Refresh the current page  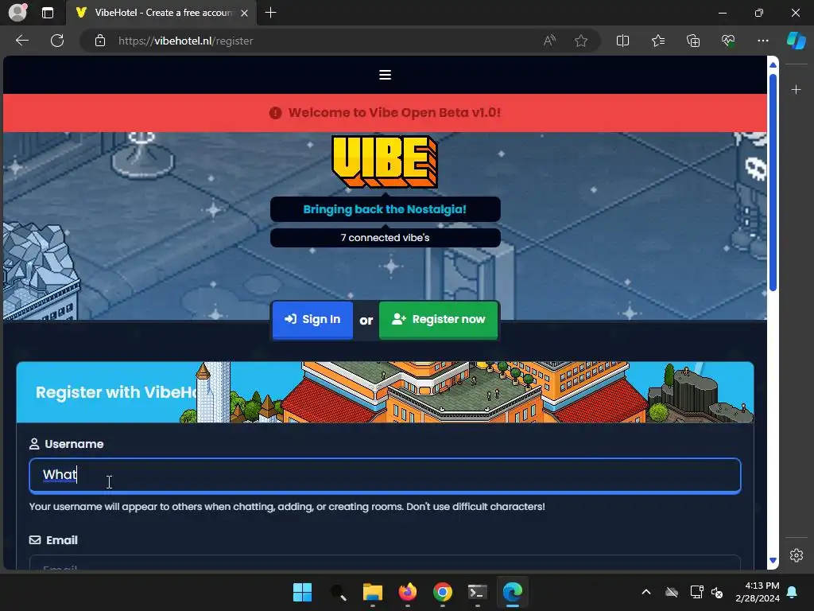[57, 41]
